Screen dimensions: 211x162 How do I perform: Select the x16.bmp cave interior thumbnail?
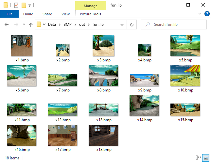[x=22, y=135]
